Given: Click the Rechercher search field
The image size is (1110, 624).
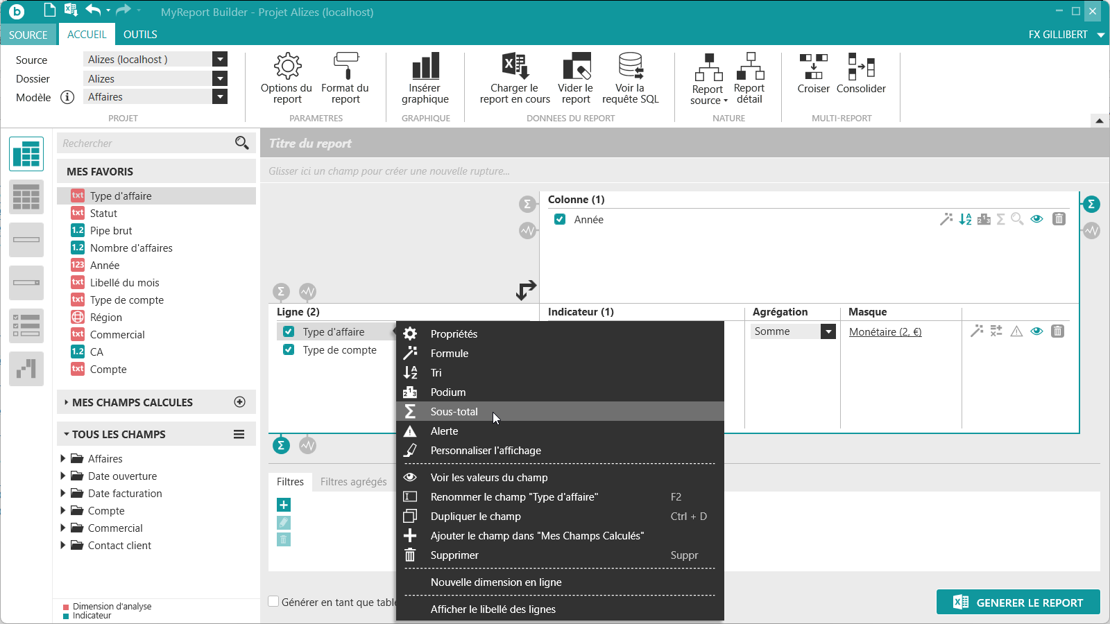Looking at the screenshot, I should point(146,144).
